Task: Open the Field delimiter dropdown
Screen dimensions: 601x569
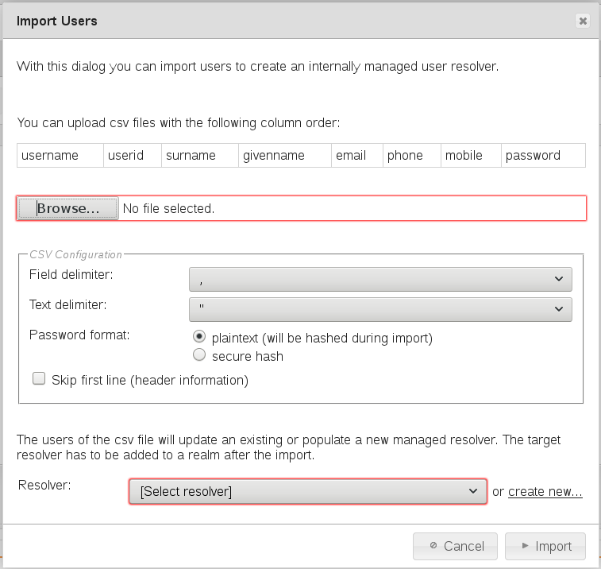Action: [380, 279]
